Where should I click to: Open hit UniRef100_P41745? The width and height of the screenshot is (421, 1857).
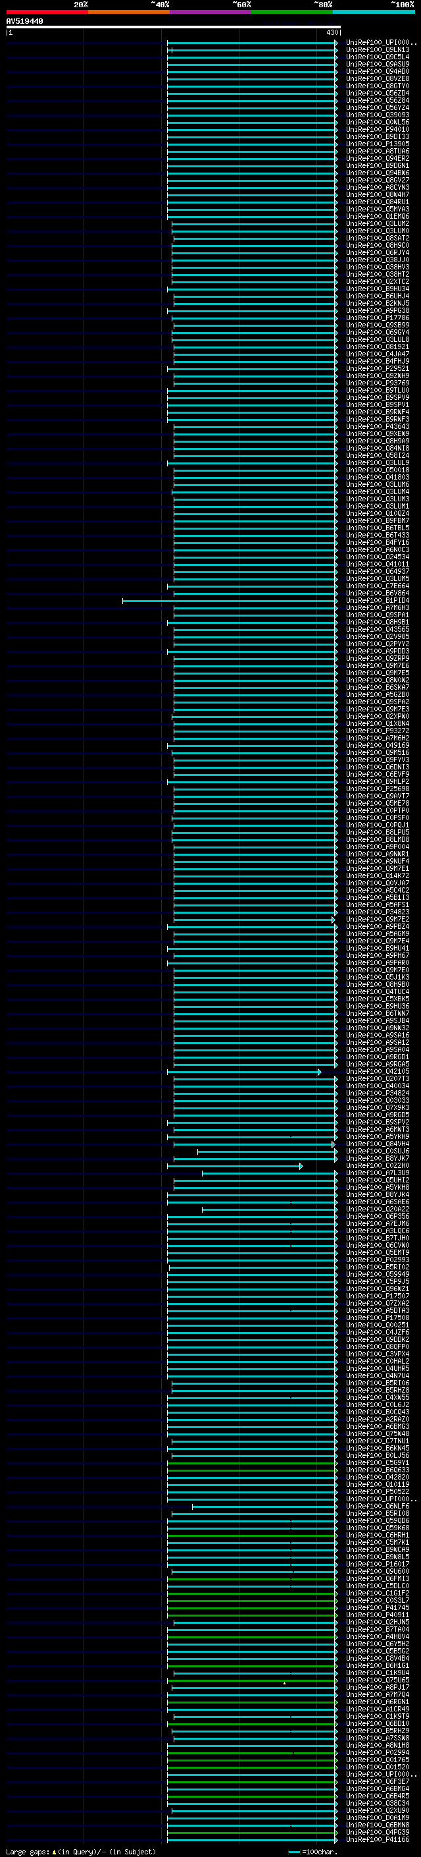pos(378,1607)
